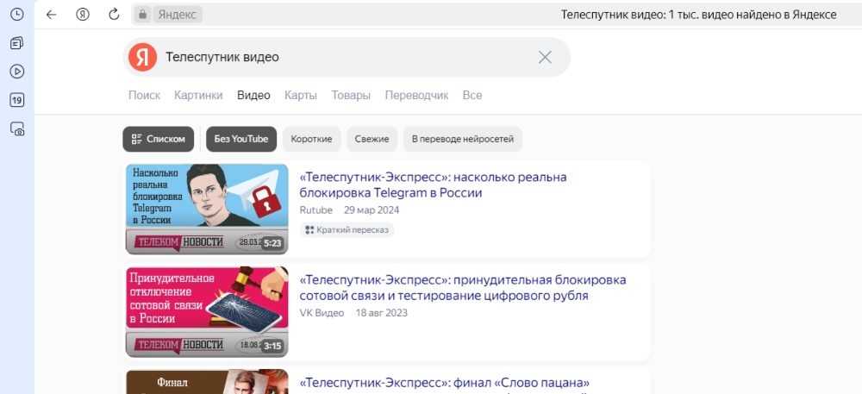The height and width of the screenshot is (394, 862).
Task: Click the 18 авг 2023 date
Action: tap(382, 313)
